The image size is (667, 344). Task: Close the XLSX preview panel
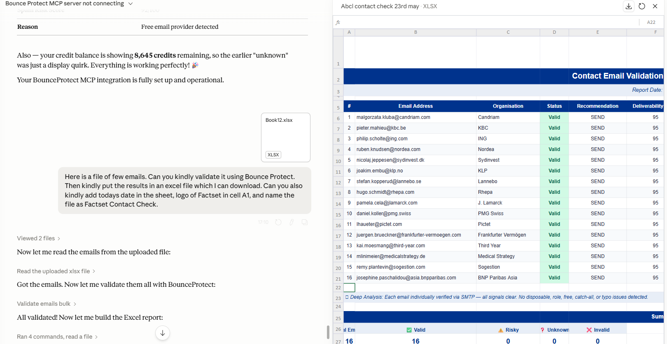tap(655, 6)
